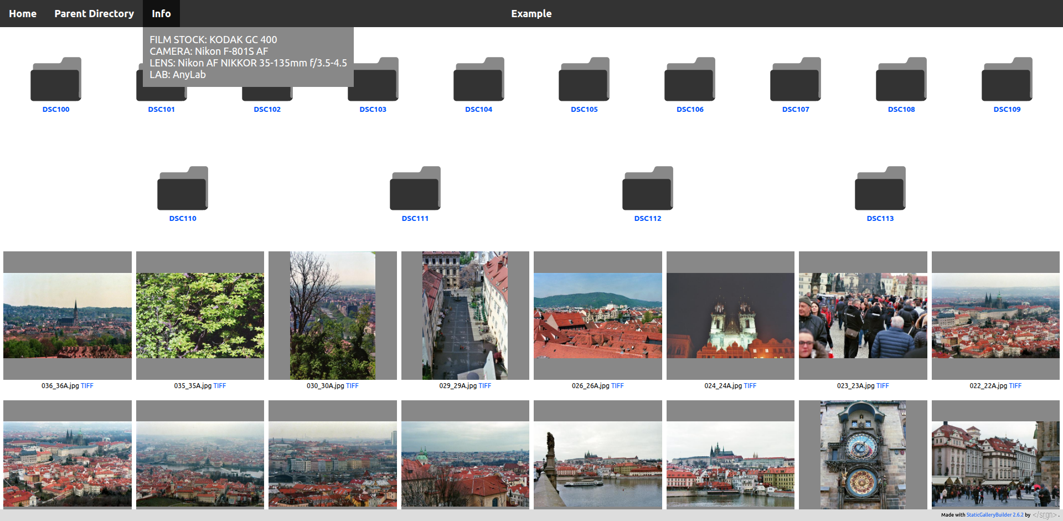View the 035_35A.jpg green leaves thumbnail
1063x521 pixels.
click(200, 316)
